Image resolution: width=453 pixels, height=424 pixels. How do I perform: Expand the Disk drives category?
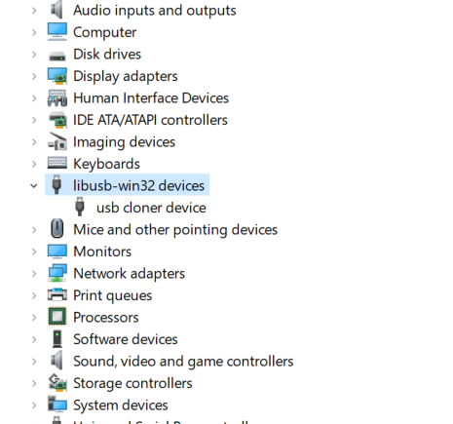click(34, 55)
